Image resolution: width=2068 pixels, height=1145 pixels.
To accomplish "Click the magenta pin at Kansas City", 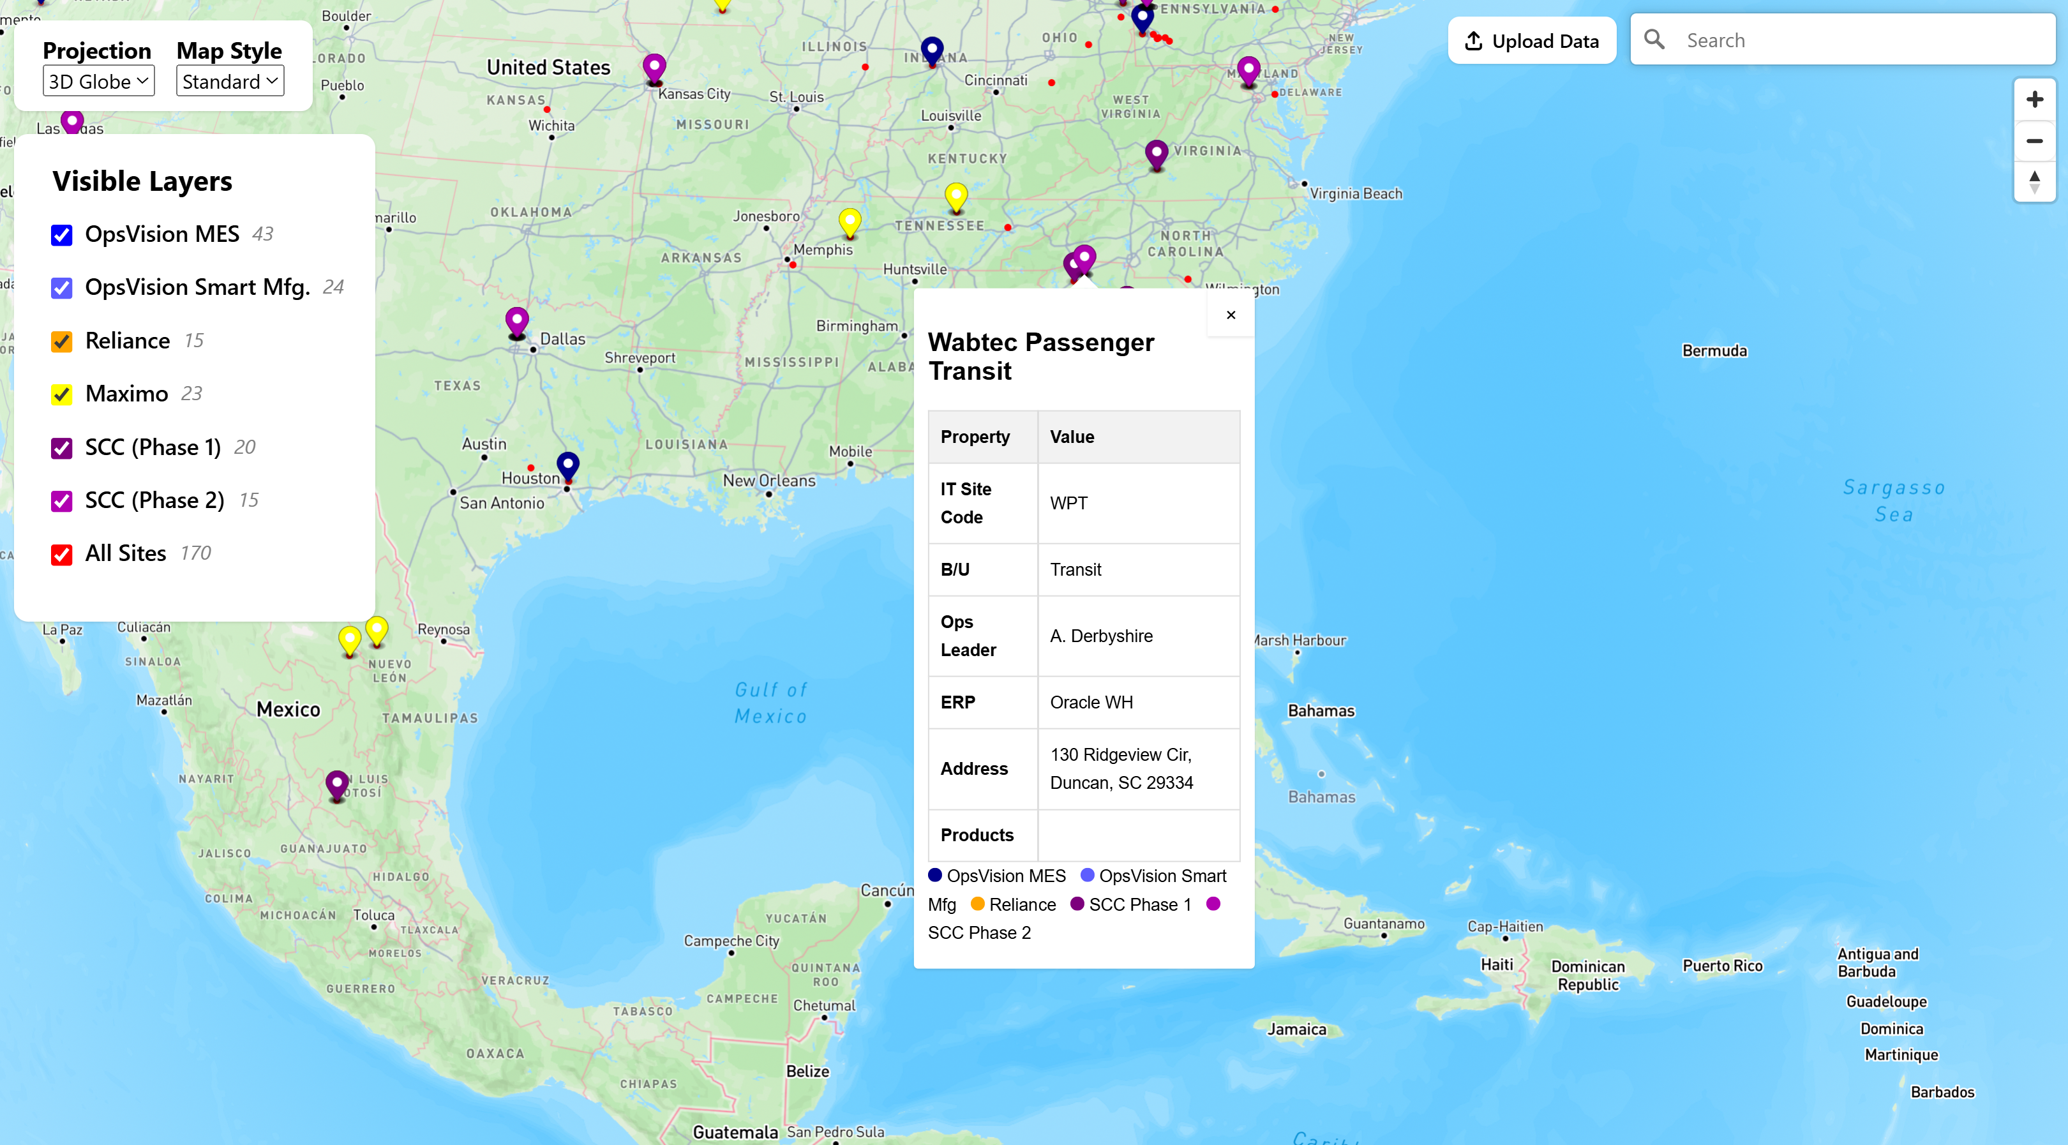I will [654, 68].
